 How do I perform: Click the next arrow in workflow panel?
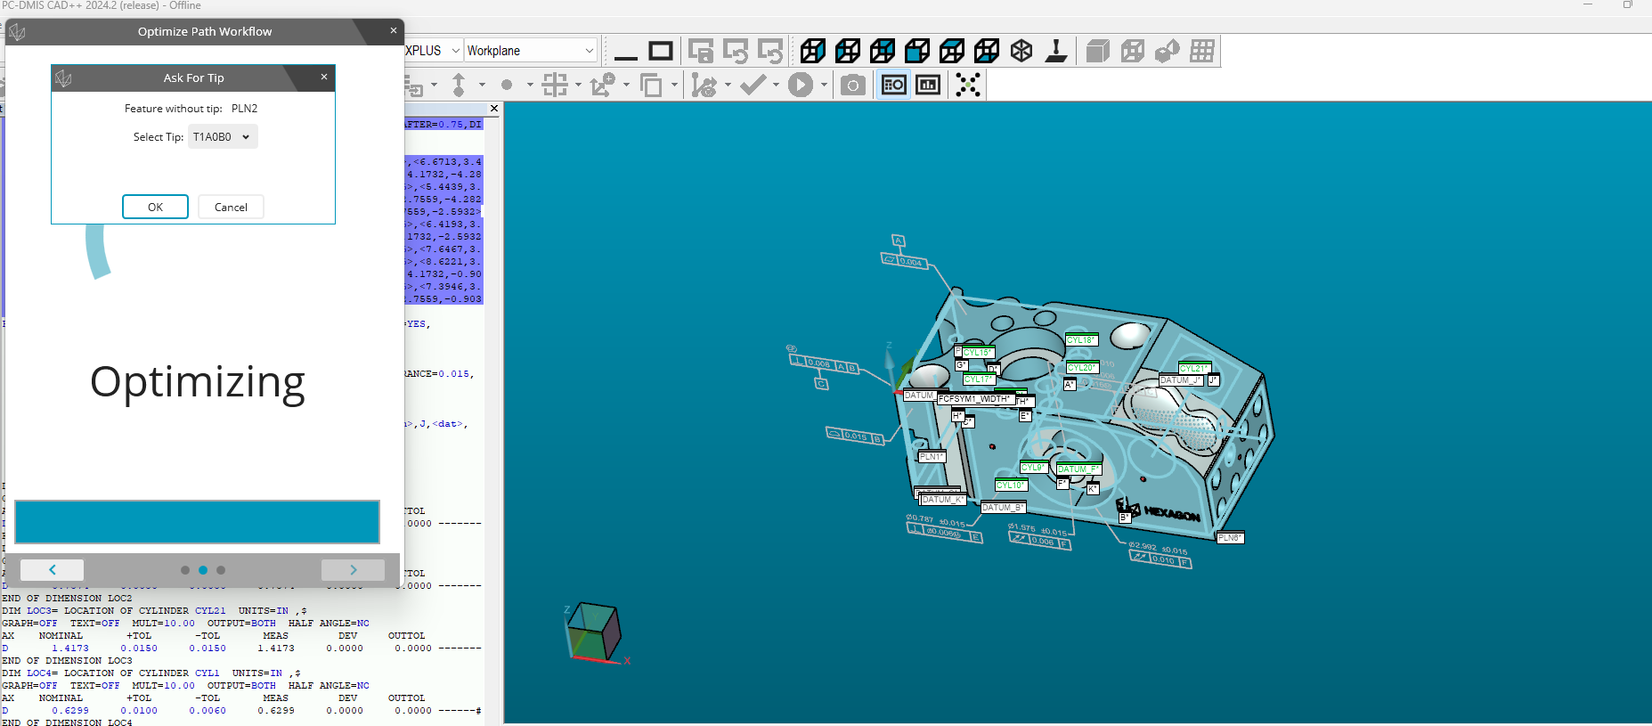click(x=353, y=570)
